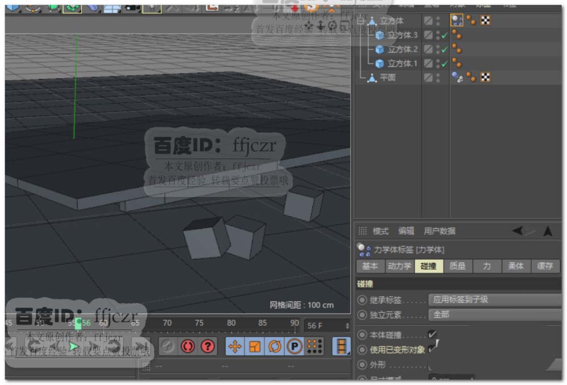
Task: Click the 本体碰撞 animation radio dot
Action: [362, 335]
